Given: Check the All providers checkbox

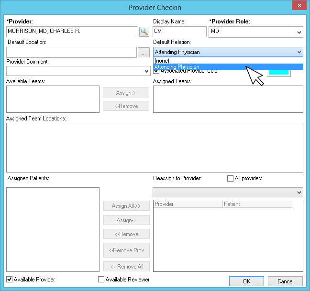Looking at the screenshot, I should [x=230, y=178].
